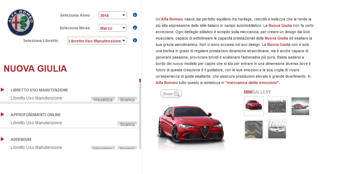Click the Seleziona Mese label
Viewport: 360px width, 174px height.
click(x=74, y=28)
